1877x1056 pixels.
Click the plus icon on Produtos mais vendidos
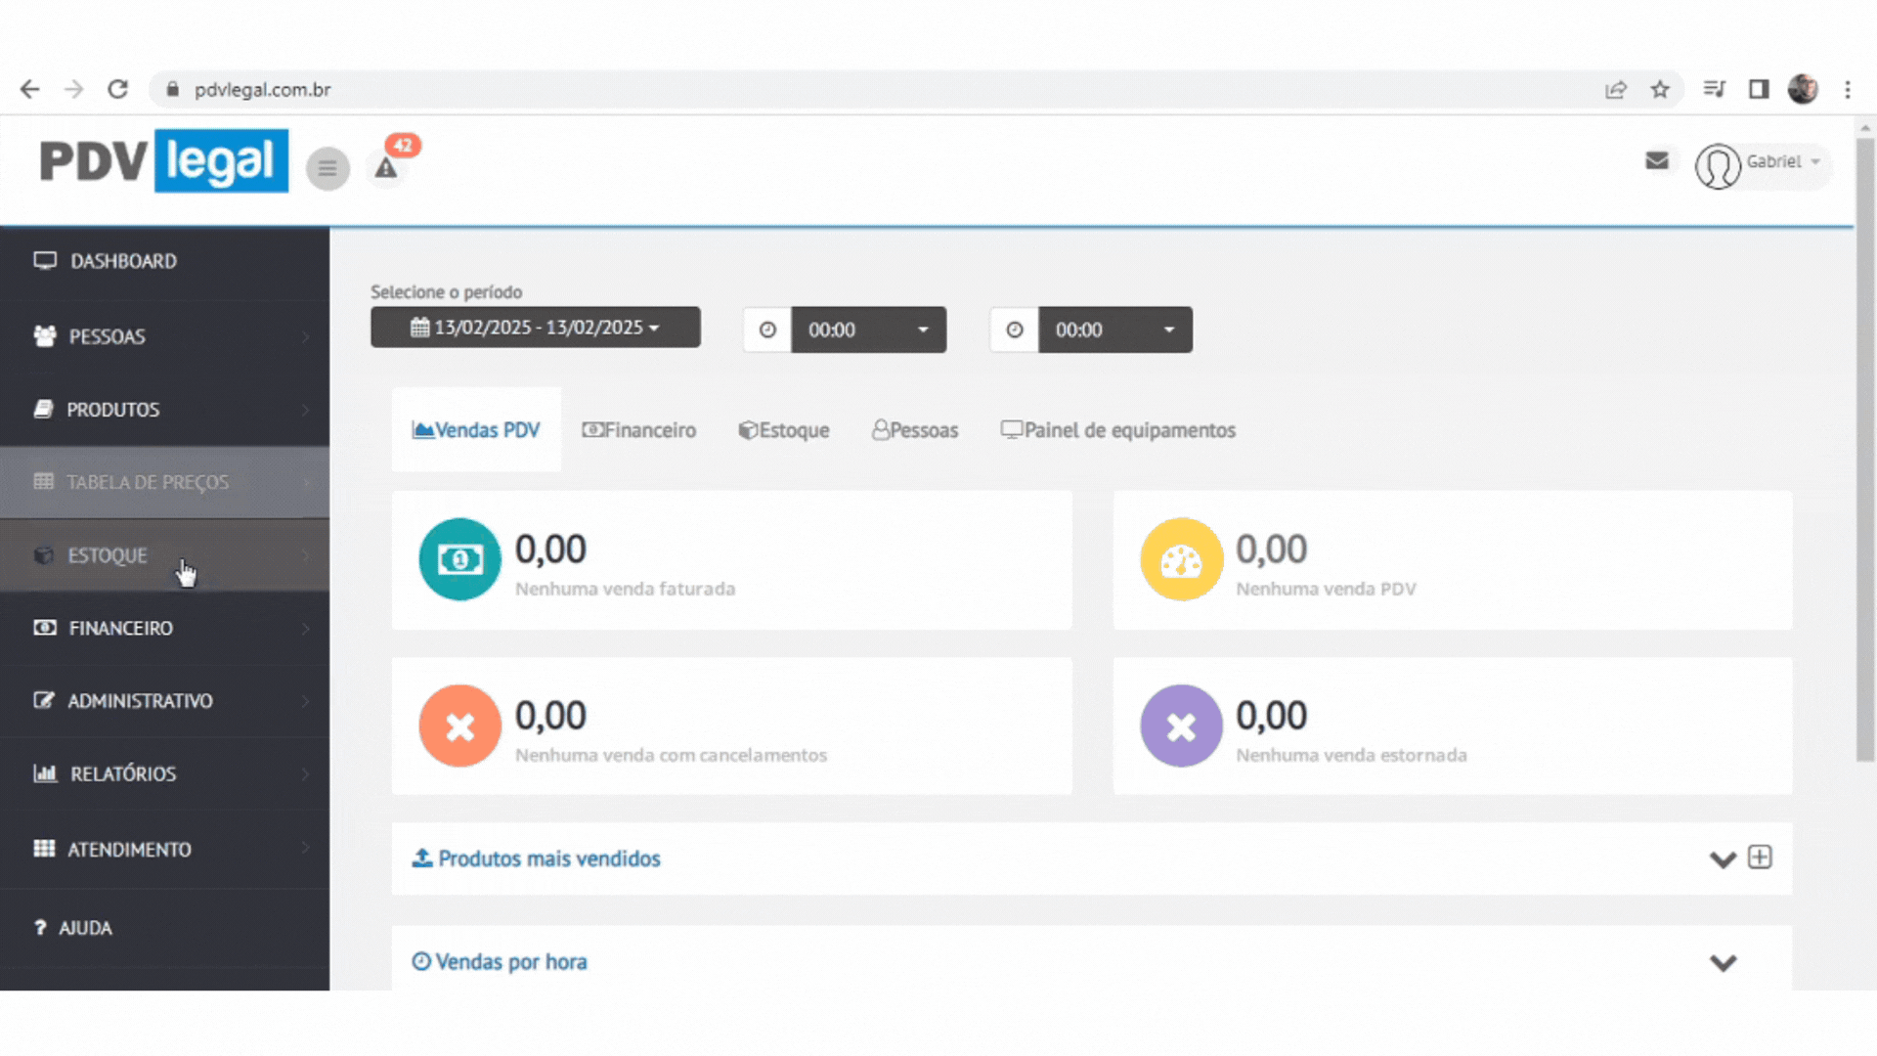[x=1760, y=858]
